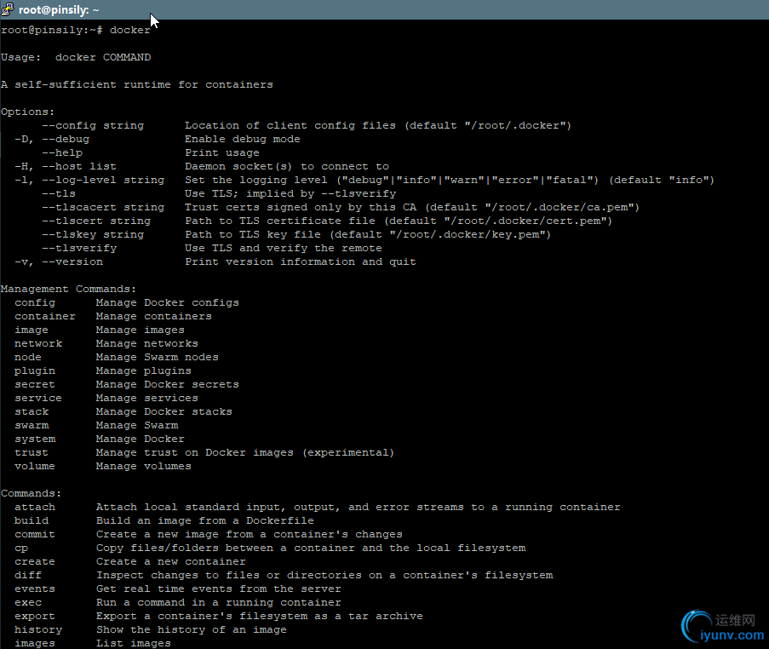769x649 pixels.
Task: Click the 'diff' command
Action: tap(28, 576)
